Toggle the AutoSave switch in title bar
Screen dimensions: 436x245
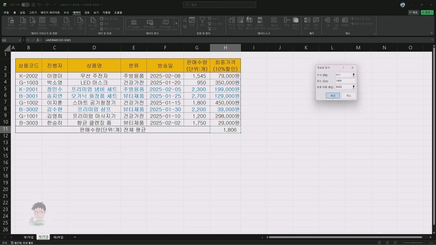pyautogui.click(x=25, y=5)
